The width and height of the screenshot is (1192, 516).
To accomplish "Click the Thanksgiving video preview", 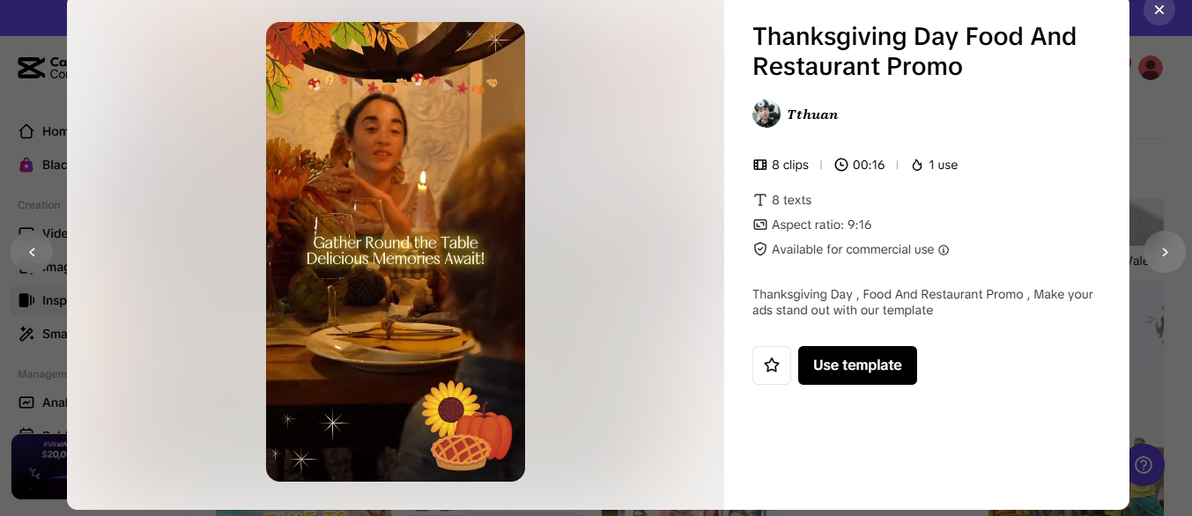I will coord(396,252).
